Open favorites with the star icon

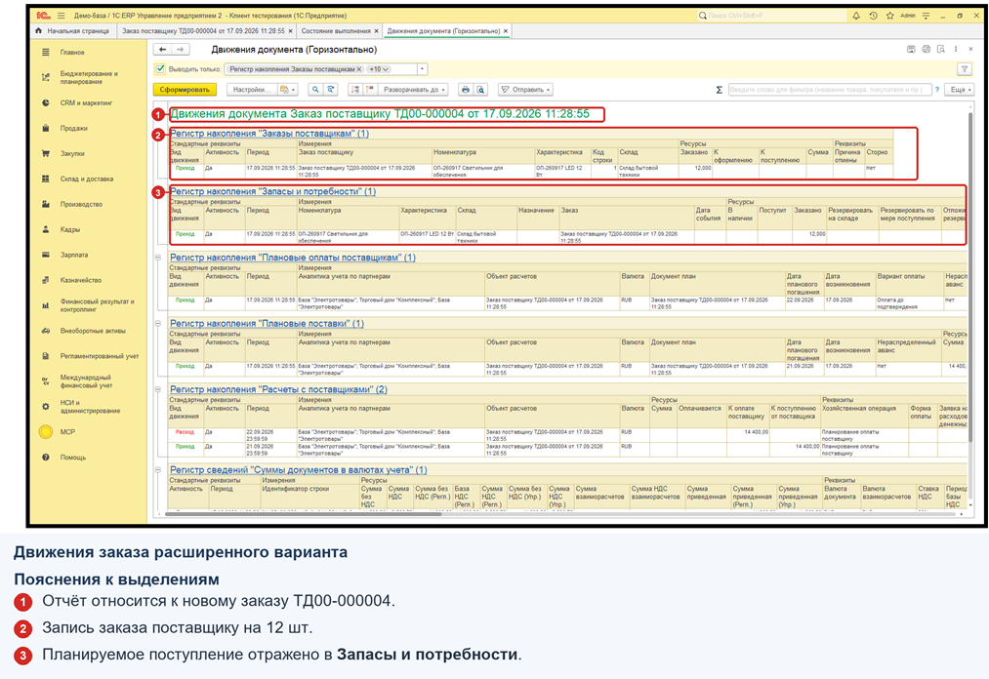(889, 16)
